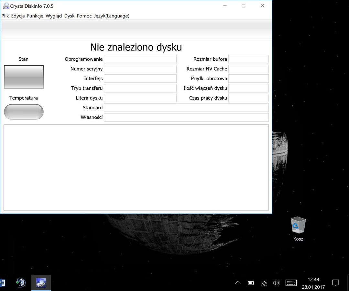
Task: Show hidden tray icons chevron
Action: [238, 283]
